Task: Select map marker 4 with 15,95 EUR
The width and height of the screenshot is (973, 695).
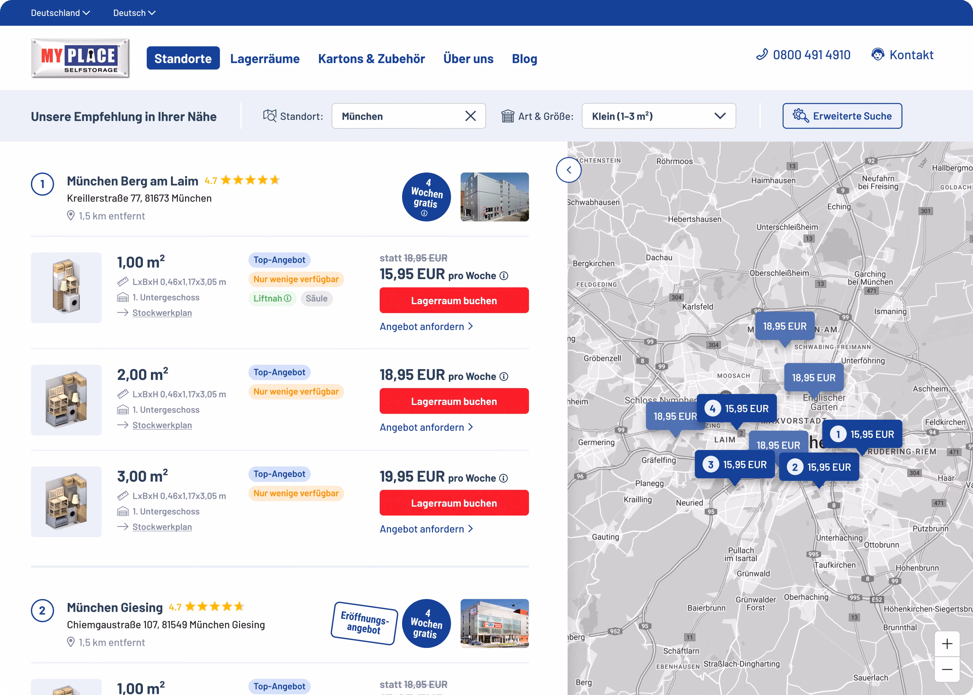Action: [x=737, y=409]
